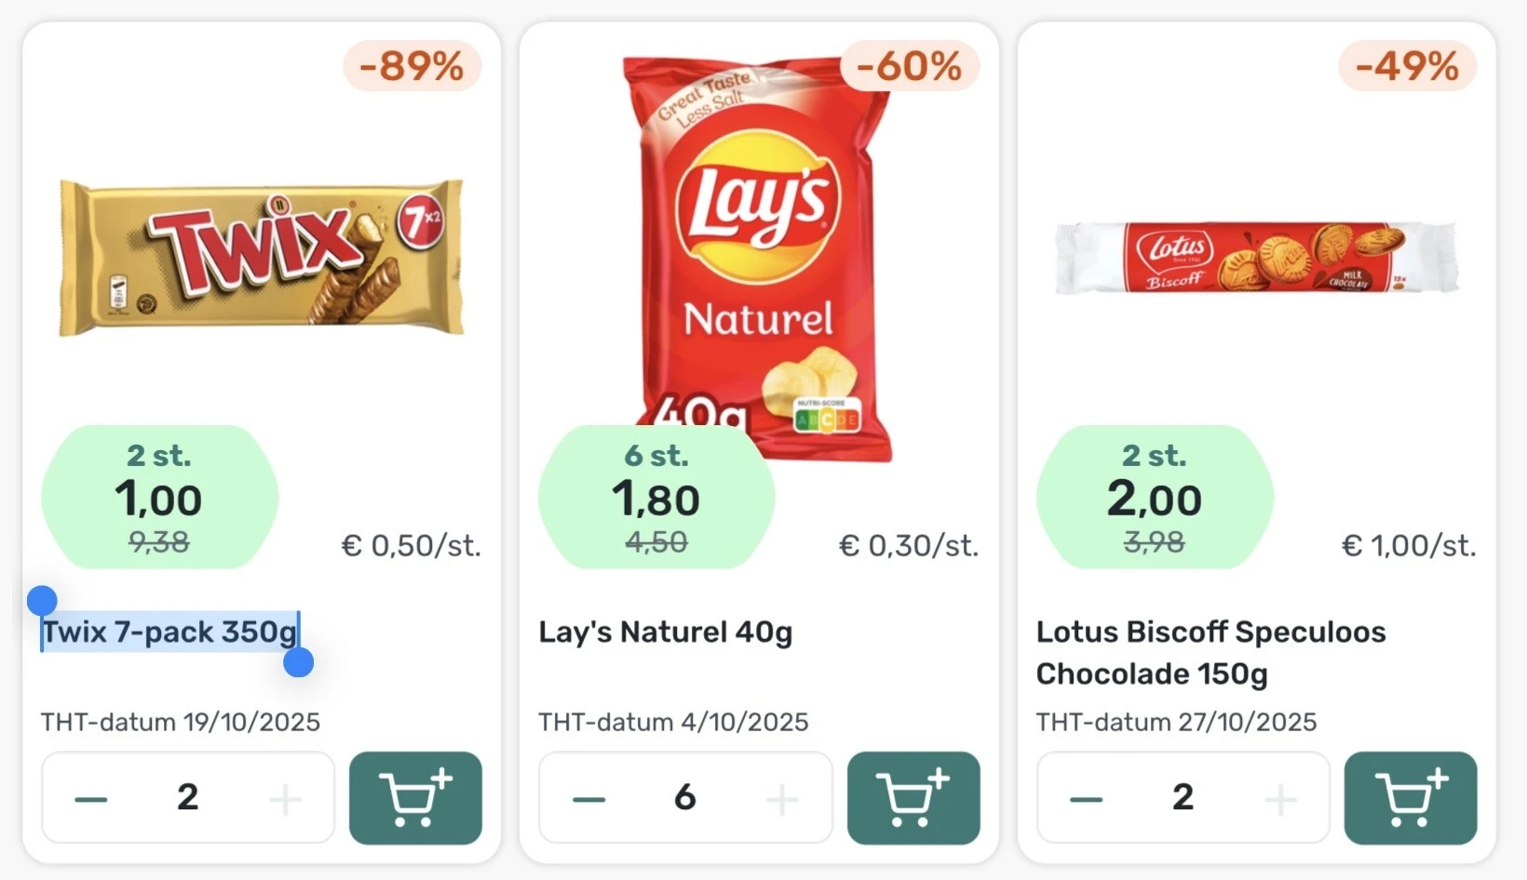Add Lay's Naturel to the cart
The image size is (1527, 880).
pos(912,798)
